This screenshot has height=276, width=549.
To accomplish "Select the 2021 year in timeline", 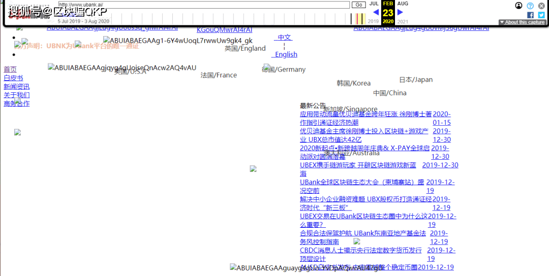I will point(403,21).
